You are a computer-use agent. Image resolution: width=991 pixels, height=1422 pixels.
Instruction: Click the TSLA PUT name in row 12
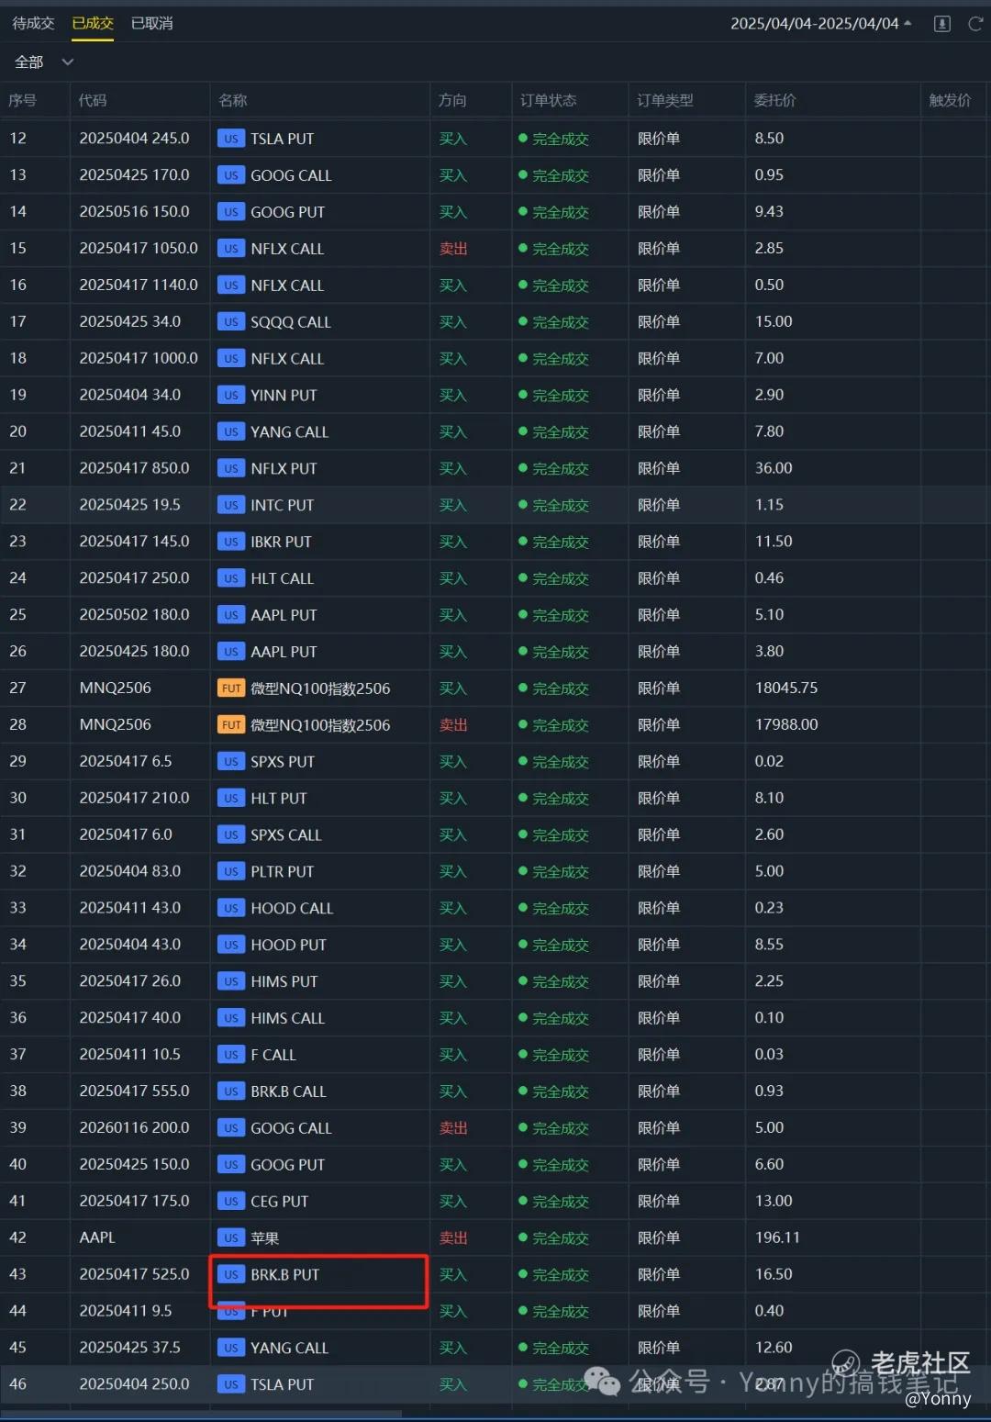pyautogui.click(x=282, y=139)
